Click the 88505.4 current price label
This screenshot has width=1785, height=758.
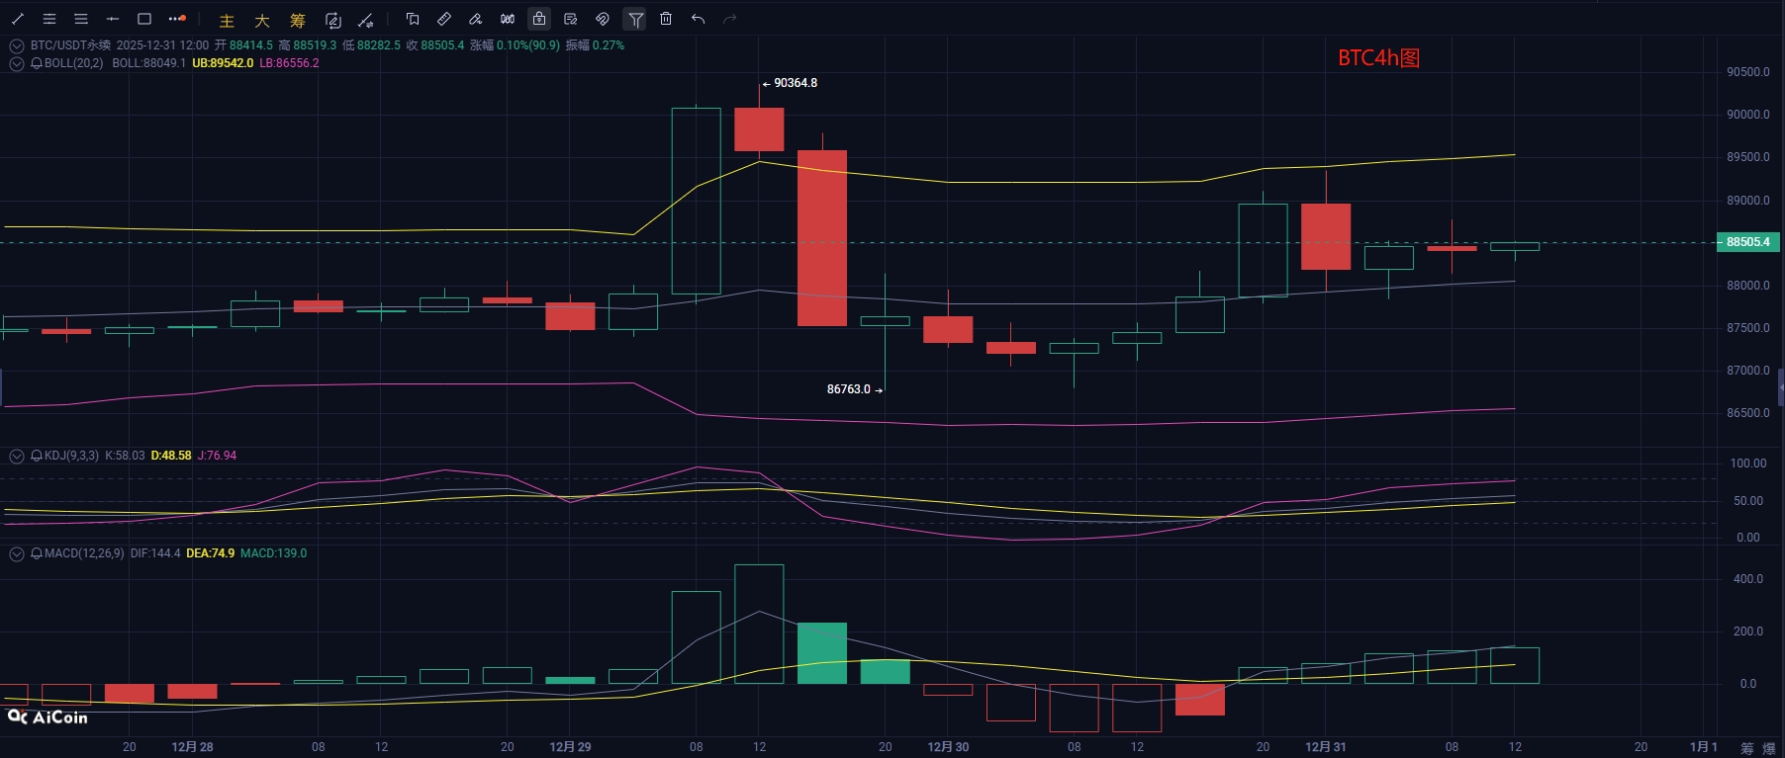pyautogui.click(x=1747, y=242)
